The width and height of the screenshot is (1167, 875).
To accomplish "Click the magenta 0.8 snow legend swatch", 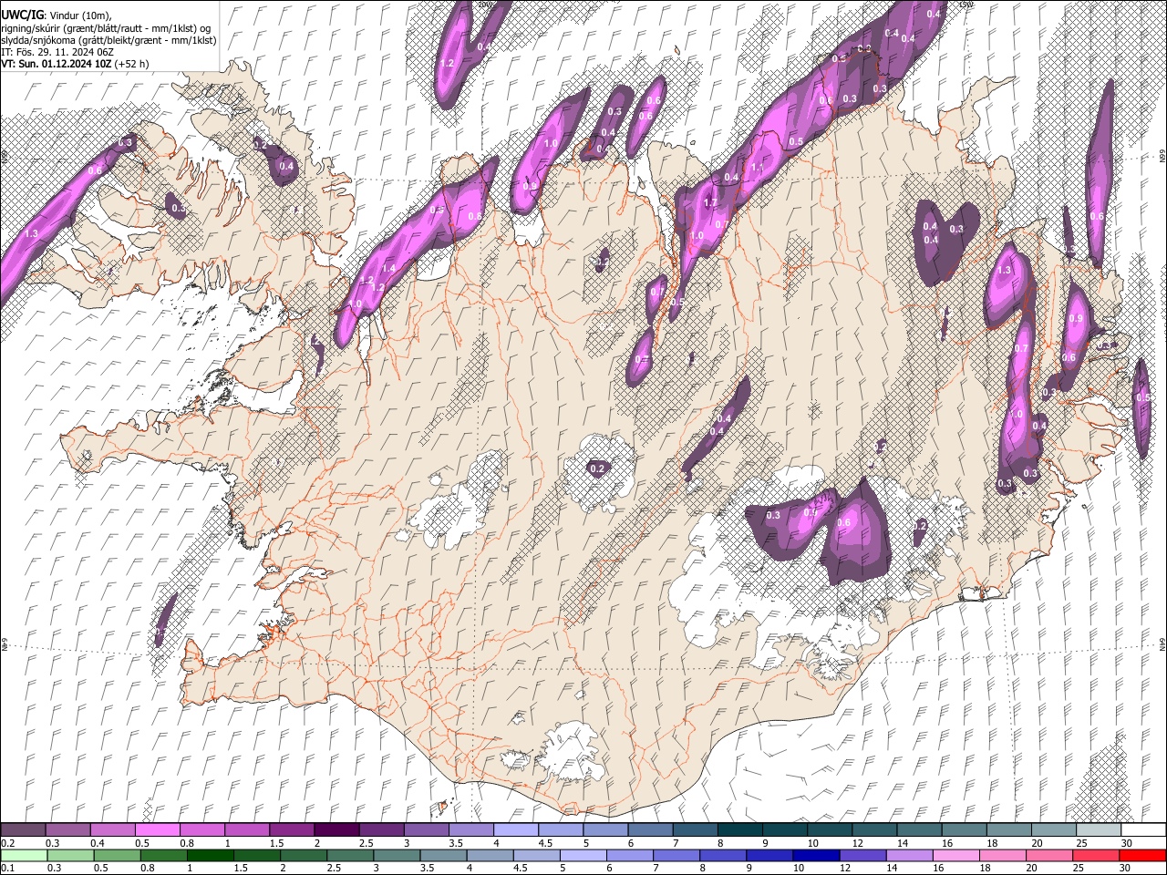I will (x=201, y=829).
